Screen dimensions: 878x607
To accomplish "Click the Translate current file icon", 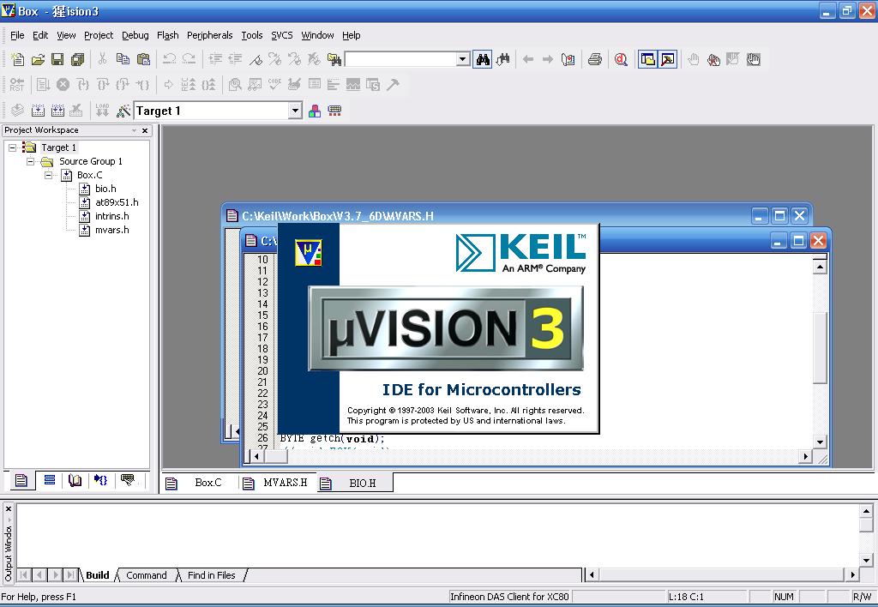I will point(17,111).
